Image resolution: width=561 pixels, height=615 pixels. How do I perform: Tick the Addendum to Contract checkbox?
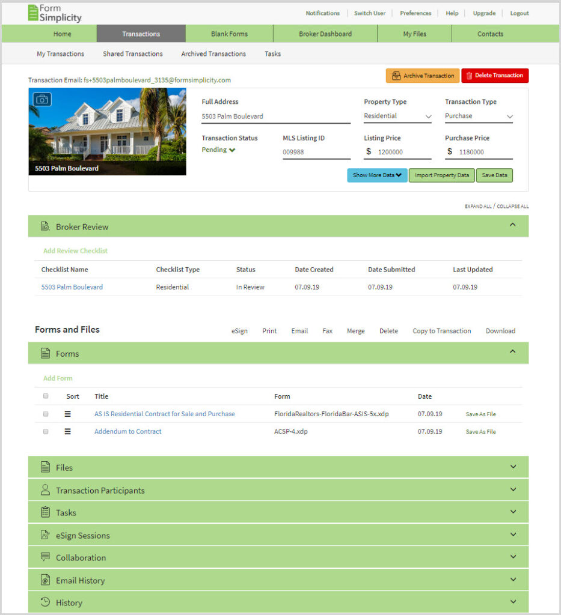46,431
